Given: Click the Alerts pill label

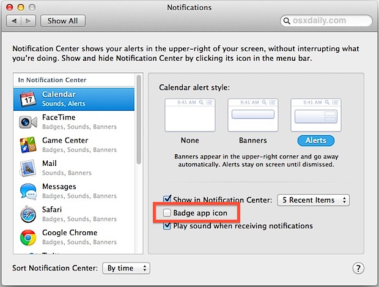Looking at the screenshot, I should (315, 140).
